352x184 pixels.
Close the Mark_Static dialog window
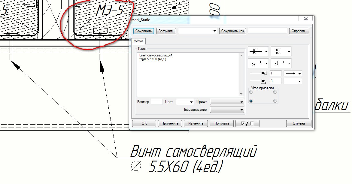(x=305, y=18)
